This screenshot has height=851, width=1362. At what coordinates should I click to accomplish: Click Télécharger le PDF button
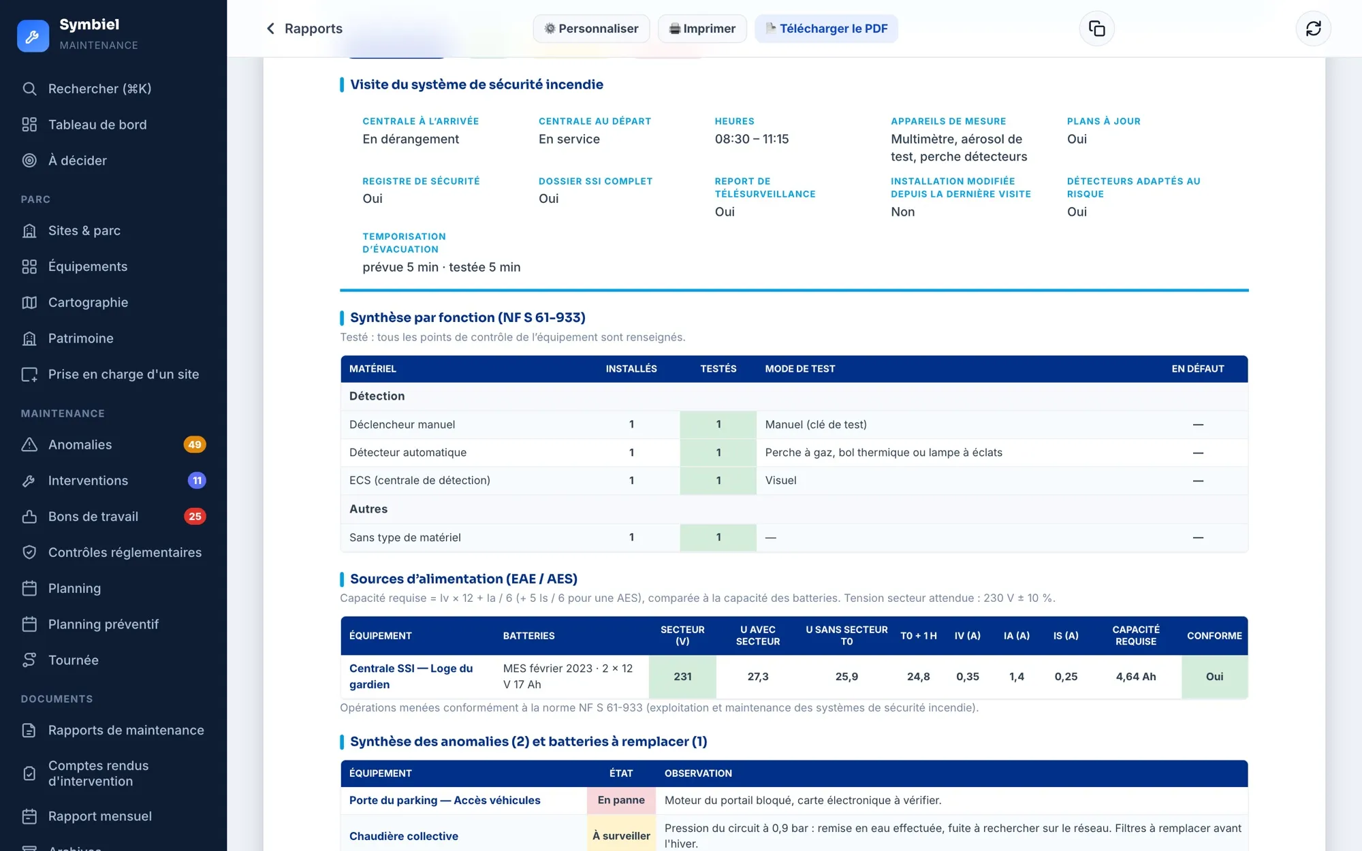pos(826,29)
